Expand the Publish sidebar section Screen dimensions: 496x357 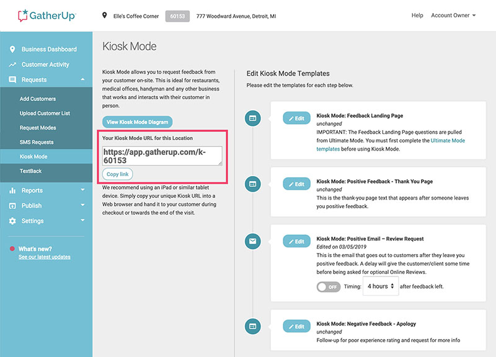[x=82, y=205]
